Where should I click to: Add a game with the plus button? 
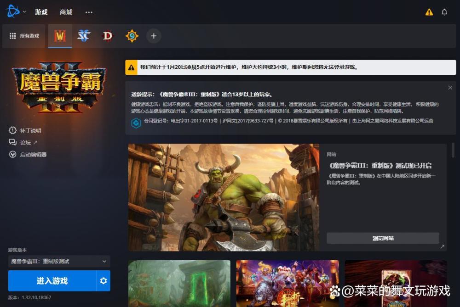[x=154, y=36]
